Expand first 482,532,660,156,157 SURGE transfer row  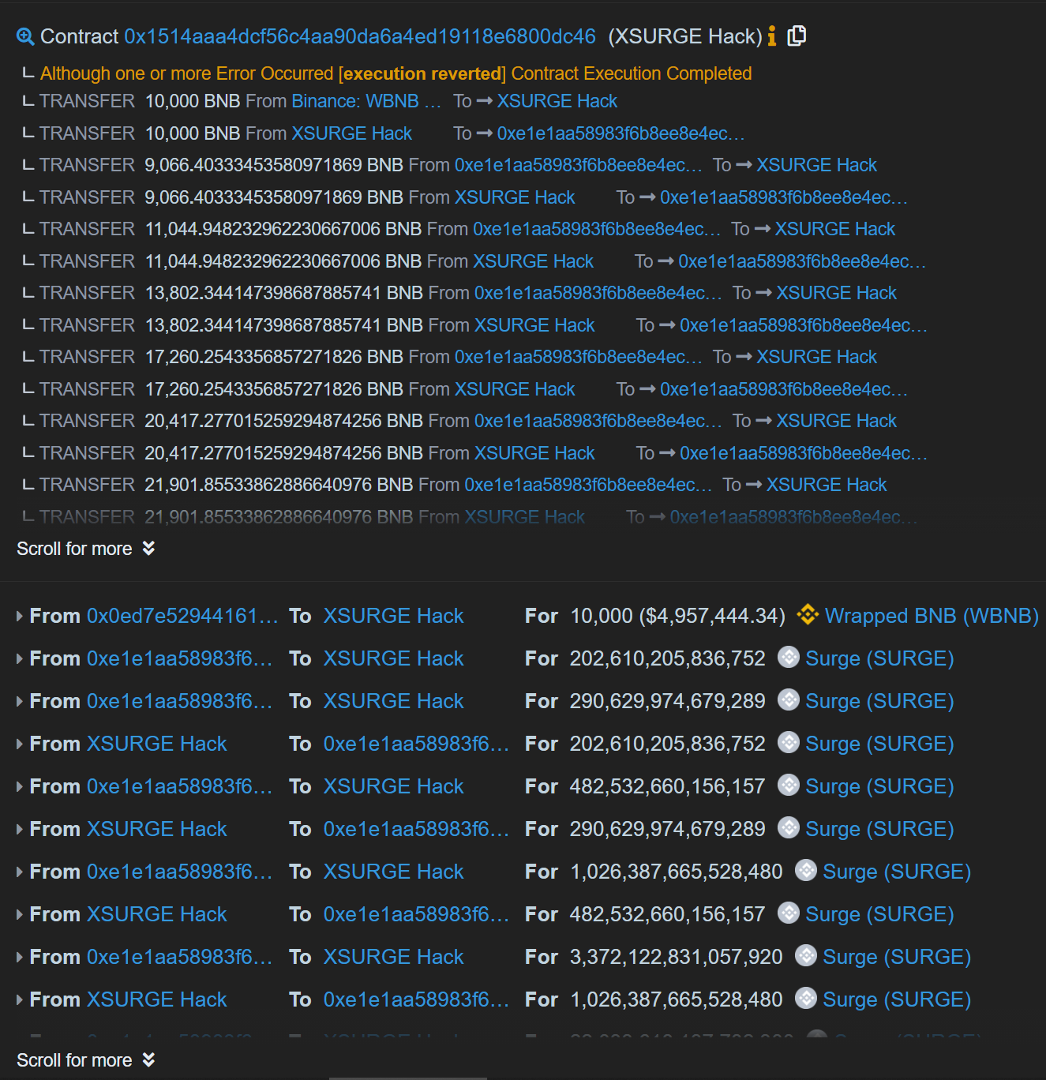(19, 786)
